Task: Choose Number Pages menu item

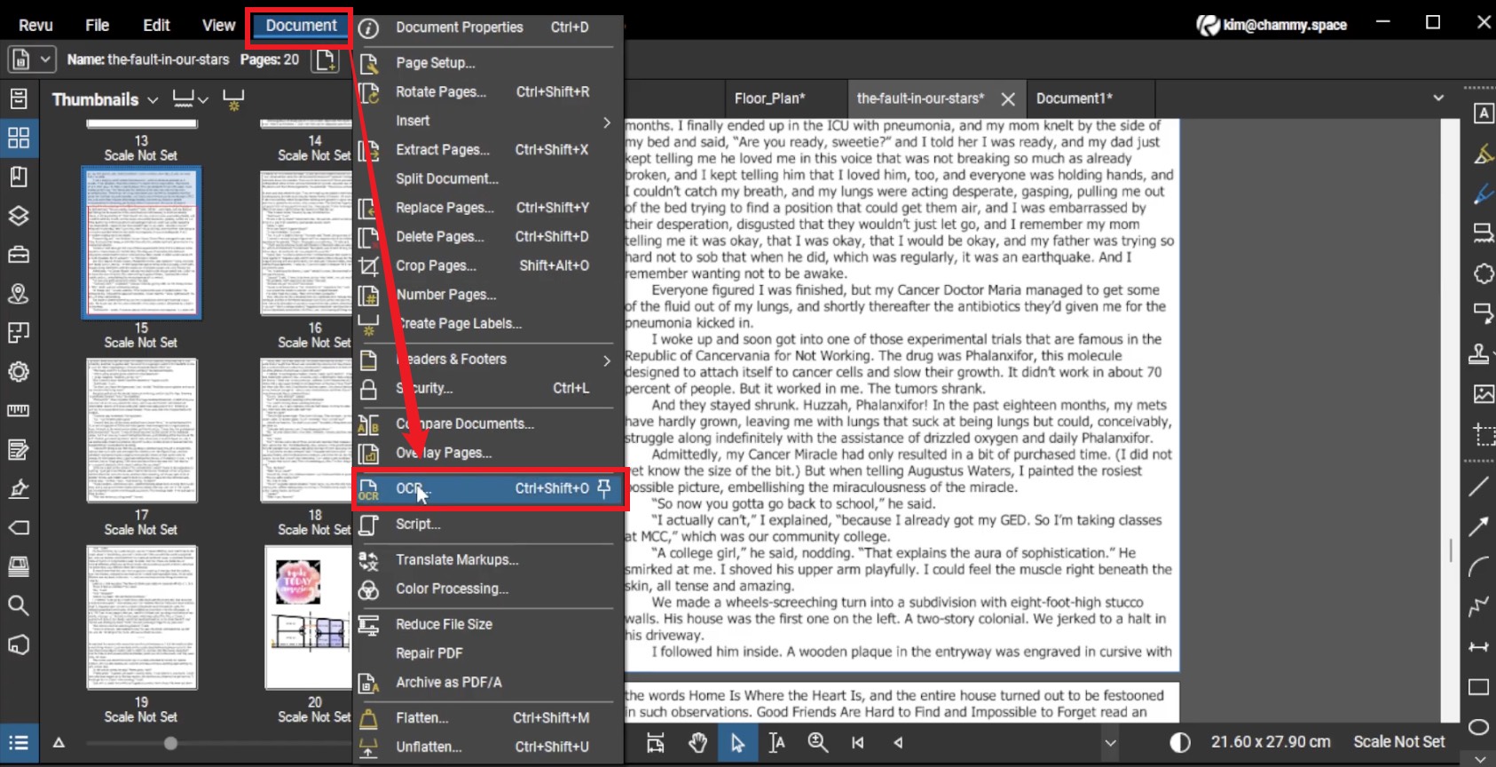Action: (x=487, y=295)
